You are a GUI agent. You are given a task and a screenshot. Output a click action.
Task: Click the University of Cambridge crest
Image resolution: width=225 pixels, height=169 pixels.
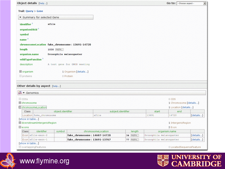[x=163, y=161]
